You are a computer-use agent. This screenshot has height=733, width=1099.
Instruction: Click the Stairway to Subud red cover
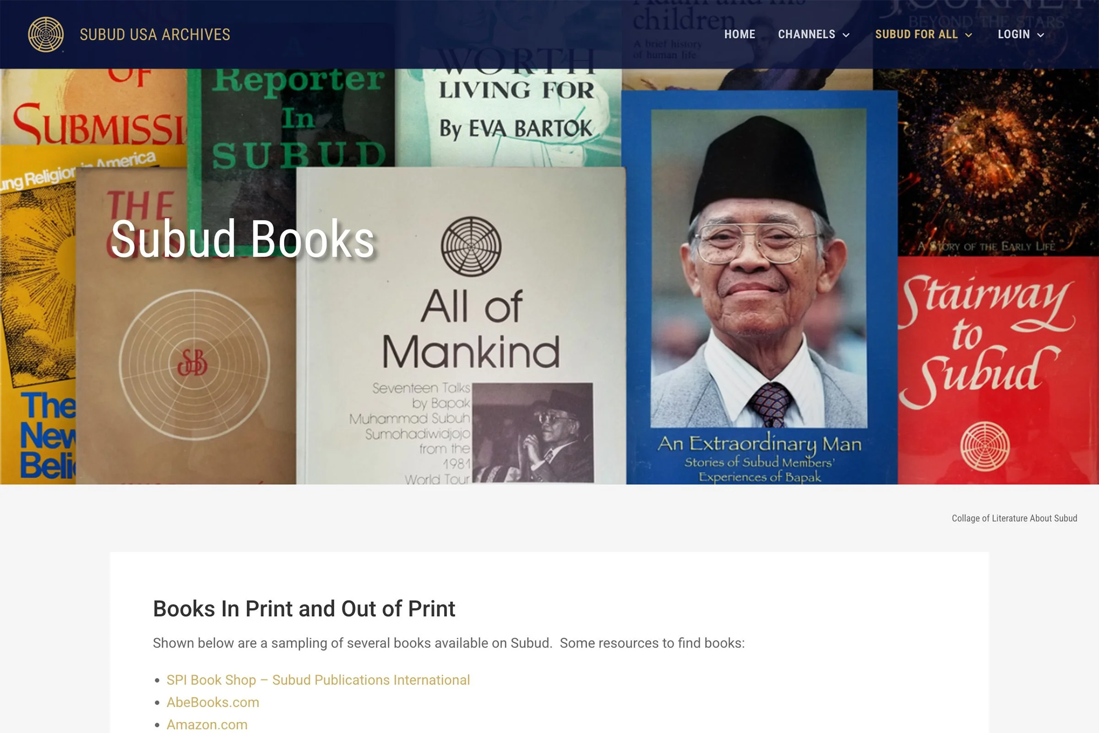pos(998,370)
